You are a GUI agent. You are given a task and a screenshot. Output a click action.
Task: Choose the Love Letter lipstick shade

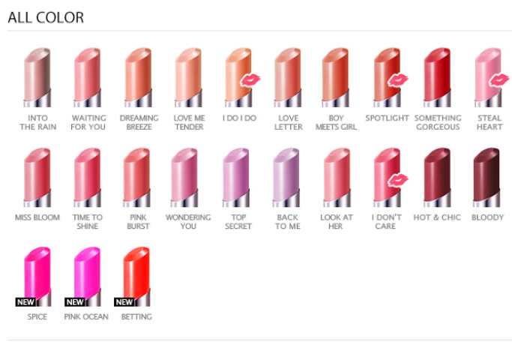pyautogui.click(x=288, y=77)
